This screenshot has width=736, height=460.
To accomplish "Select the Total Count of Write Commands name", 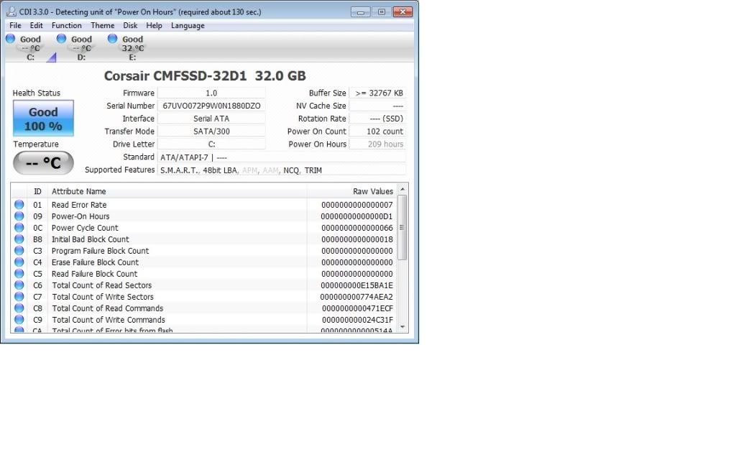I will click(109, 320).
